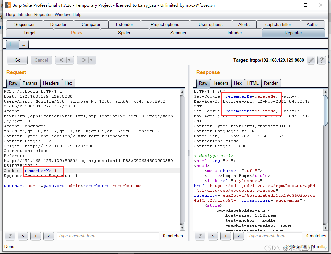This screenshot has height=254, width=331.
Task: Expand the forward history dropdown arrow
Action: (x=91, y=60)
